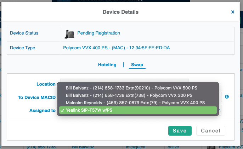Select Bill Balvanz Extn(738) Polycom VVX 300 option

point(129,95)
